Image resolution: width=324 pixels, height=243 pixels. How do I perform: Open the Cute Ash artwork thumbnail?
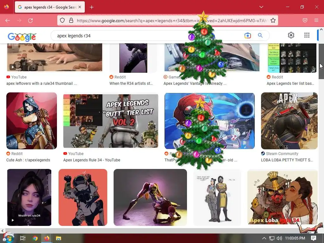(32, 121)
